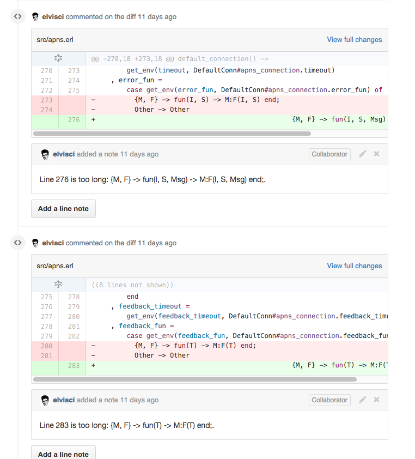Click the text 'Line 276 is too long'
The image size is (415, 459).
pyautogui.click(x=74, y=179)
